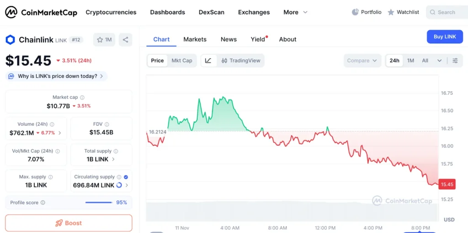This screenshot has width=468, height=233.
Task: Click the share icon next to Chainlink
Action: 125,40
